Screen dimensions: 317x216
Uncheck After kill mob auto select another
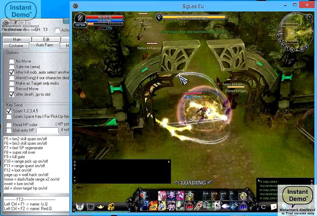coord(12,72)
